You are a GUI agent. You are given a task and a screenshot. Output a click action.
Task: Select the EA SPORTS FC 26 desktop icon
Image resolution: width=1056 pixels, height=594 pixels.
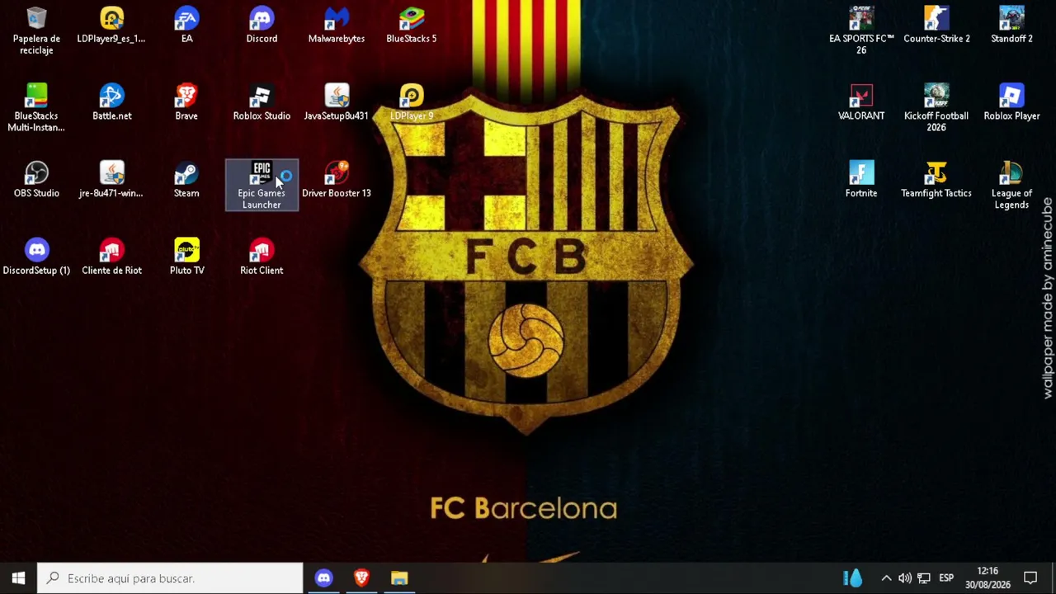[x=861, y=31]
